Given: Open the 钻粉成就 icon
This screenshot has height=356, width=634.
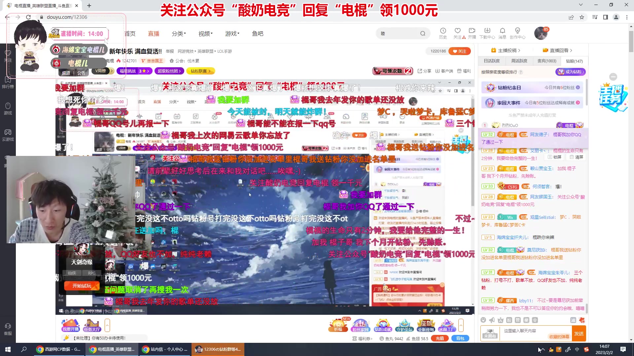Looking at the screenshot, I should (382, 325).
